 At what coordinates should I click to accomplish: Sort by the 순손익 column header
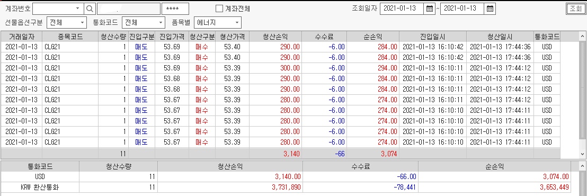pyautogui.click(x=373, y=37)
